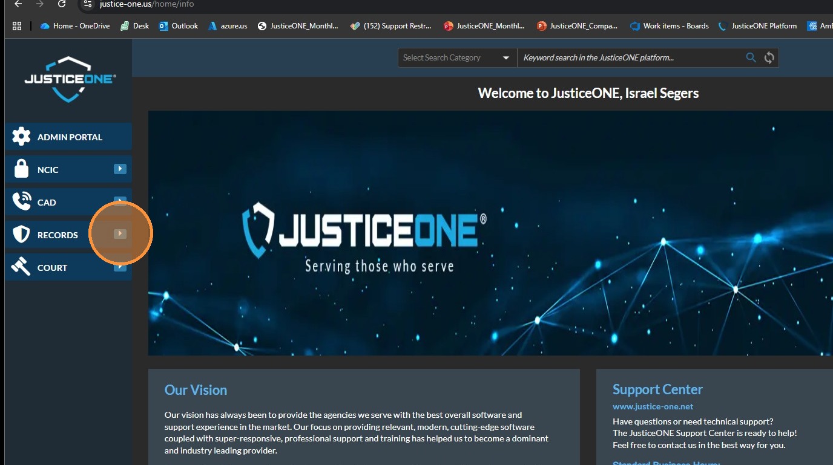
Task: Open the Desk bookmark
Action: (x=134, y=26)
